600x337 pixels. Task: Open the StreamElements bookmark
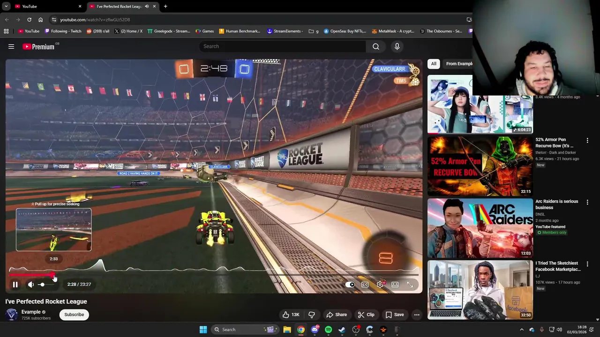(285, 31)
